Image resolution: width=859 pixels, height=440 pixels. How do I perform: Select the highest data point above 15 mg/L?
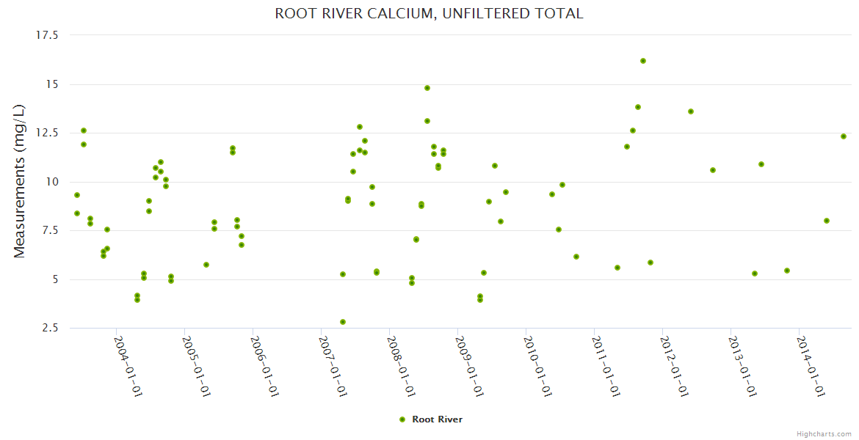pos(643,61)
